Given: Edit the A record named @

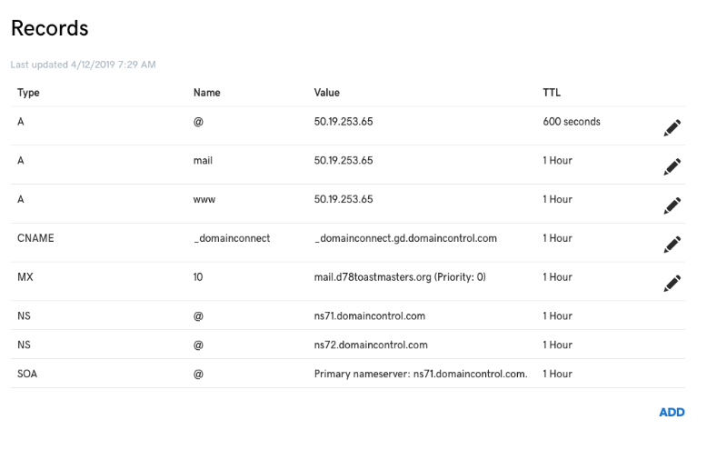Looking at the screenshot, I should [672, 128].
